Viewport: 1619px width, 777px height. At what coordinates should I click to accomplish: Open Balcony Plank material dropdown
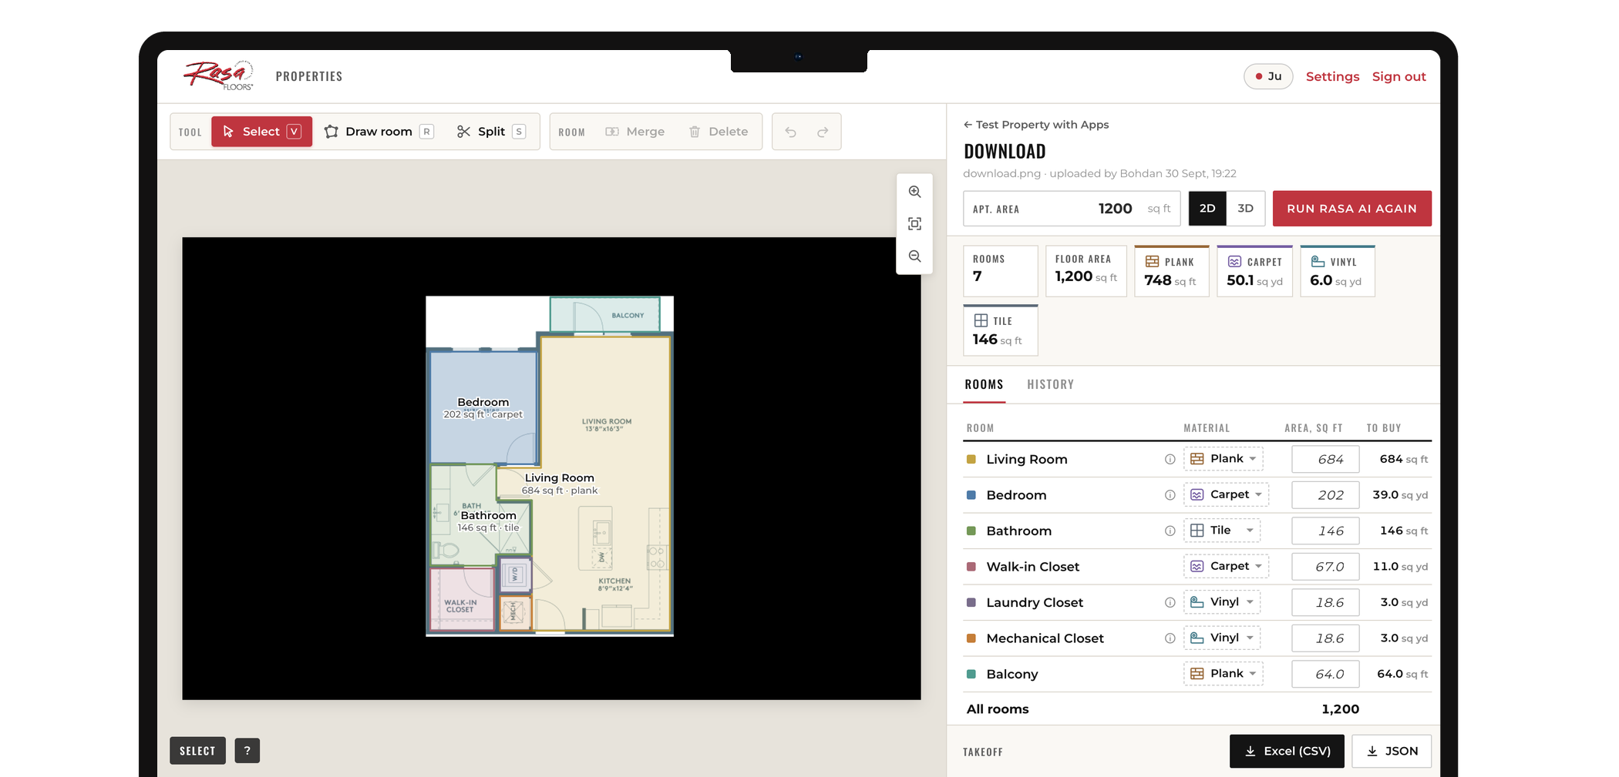pos(1224,674)
